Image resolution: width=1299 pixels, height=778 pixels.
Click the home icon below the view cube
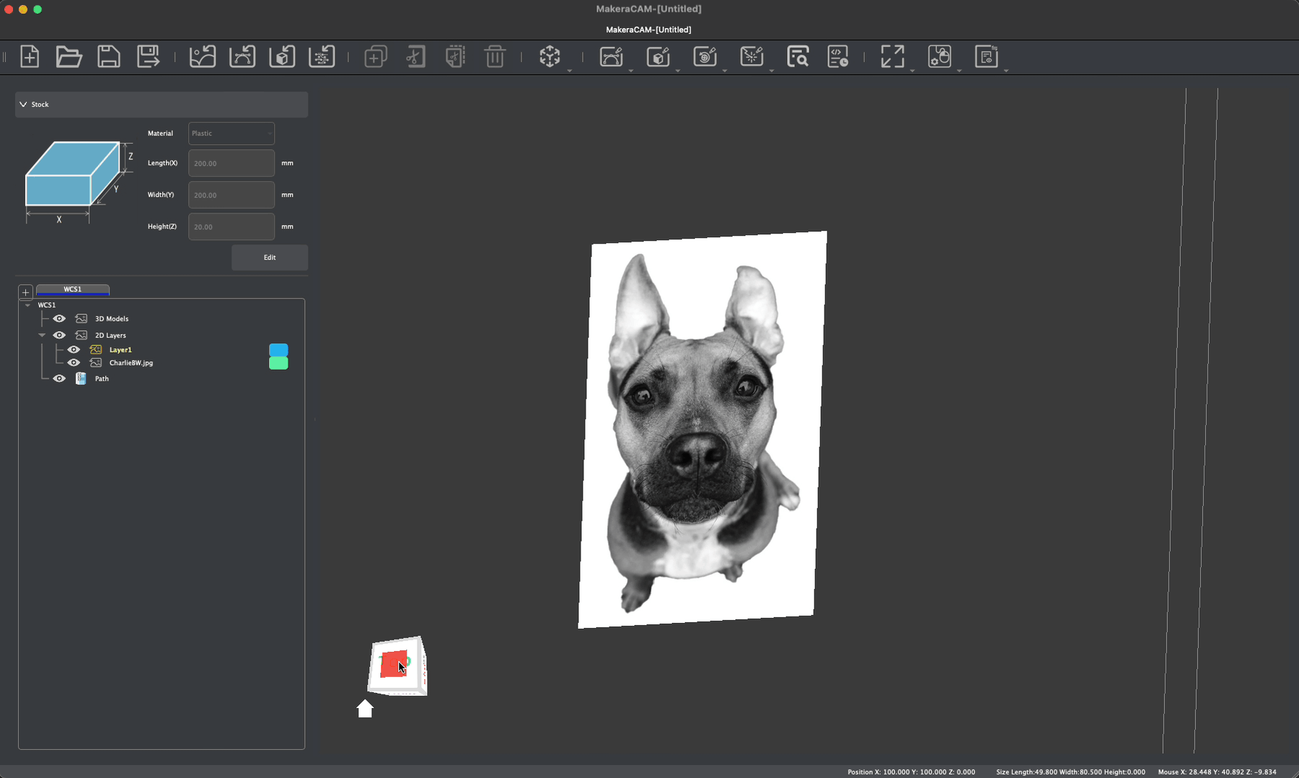pyautogui.click(x=365, y=709)
